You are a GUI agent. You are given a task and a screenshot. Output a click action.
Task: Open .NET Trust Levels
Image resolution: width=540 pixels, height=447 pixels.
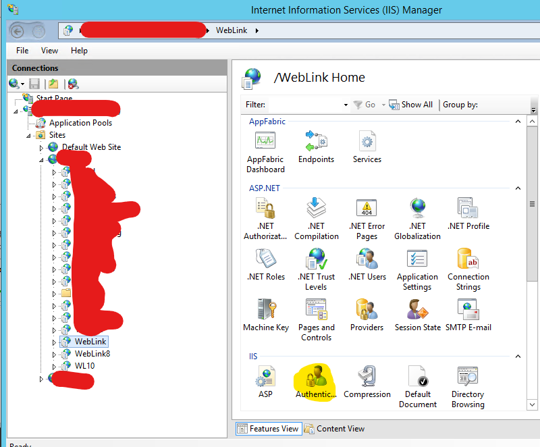coord(316,269)
